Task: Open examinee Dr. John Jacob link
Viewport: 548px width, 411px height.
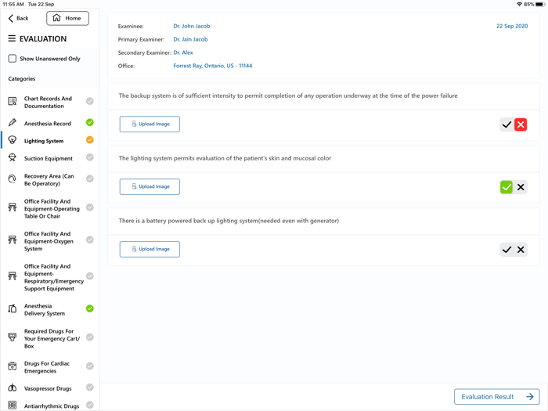Action: point(191,26)
